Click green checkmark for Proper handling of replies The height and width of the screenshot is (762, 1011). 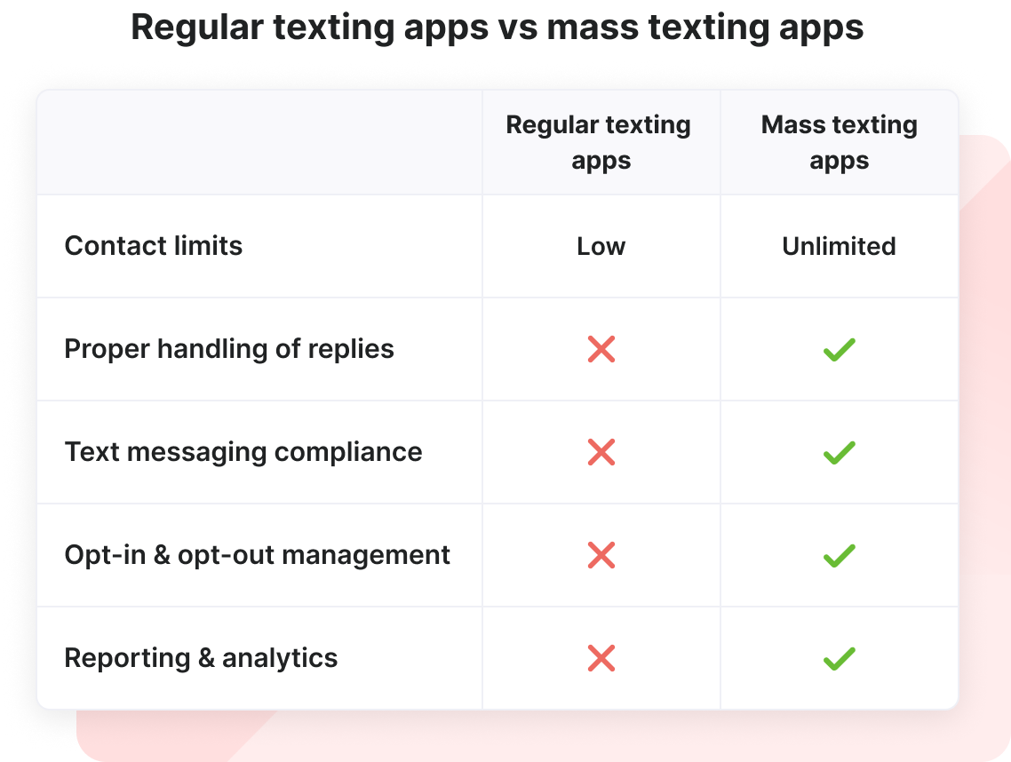click(x=839, y=349)
